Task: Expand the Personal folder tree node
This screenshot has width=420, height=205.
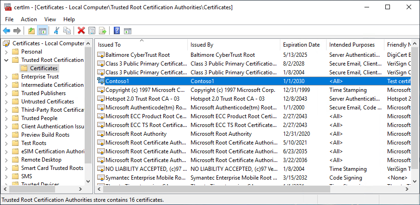Action: click(x=6, y=52)
